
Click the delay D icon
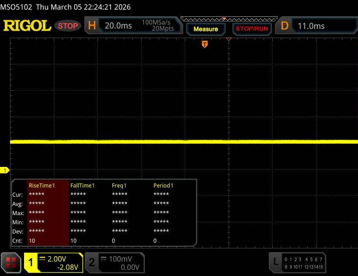click(x=285, y=26)
